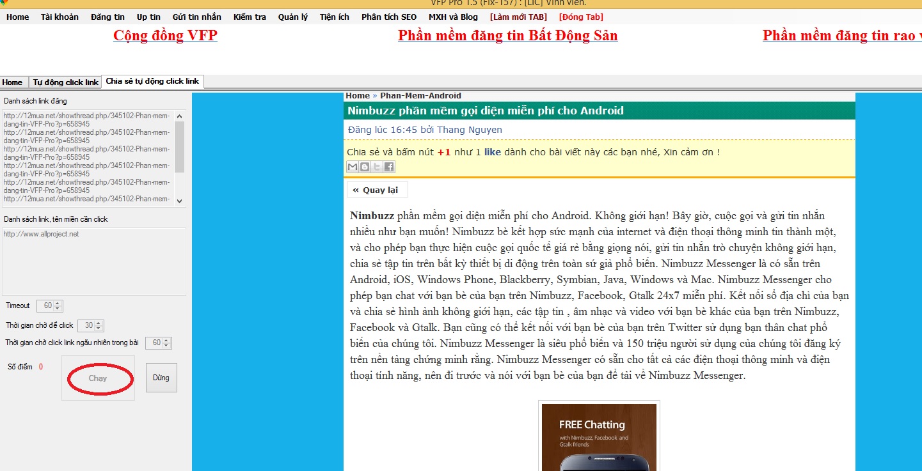This screenshot has width=922, height=471.
Task: Increase the Timeout stepper value
Action: pyautogui.click(x=58, y=304)
